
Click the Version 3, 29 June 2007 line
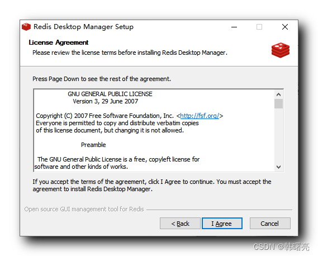click(106, 101)
